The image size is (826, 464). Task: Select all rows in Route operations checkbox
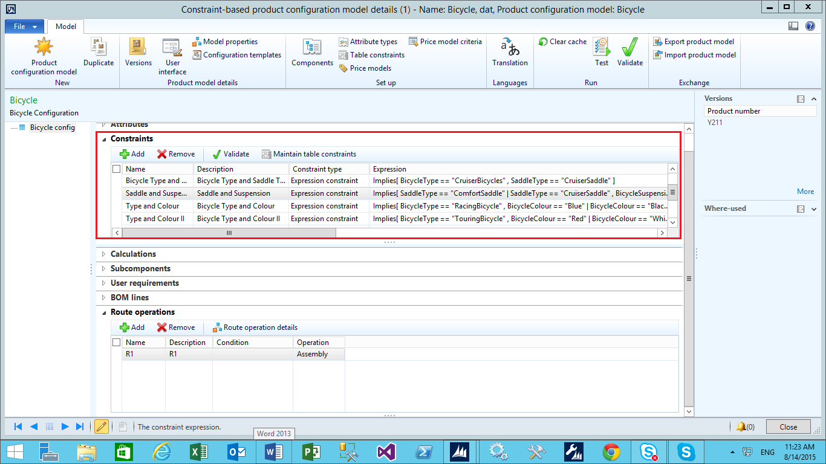click(x=117, y=343)
